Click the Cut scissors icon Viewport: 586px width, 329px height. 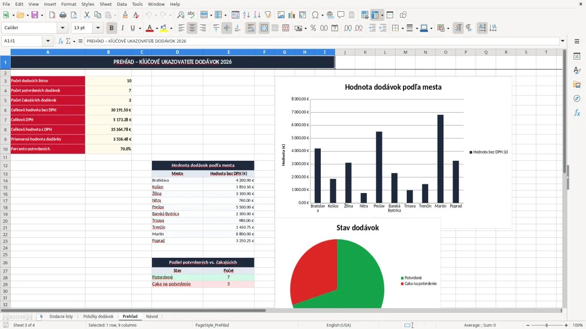pyautogui.click(x=87, y=15)
